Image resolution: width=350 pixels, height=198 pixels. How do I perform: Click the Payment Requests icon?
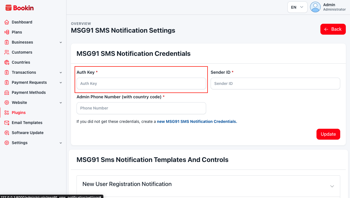coord(7,82)
